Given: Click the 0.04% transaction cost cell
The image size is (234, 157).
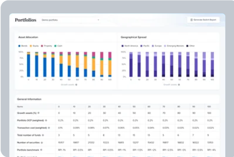Looking at the screenshot, I should coord(151,128).
